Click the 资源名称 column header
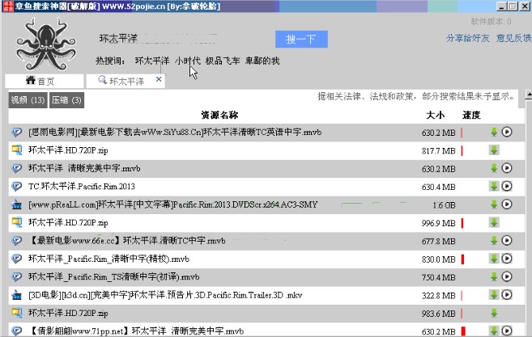This screenshot has width=532, height=337. pos(219,115)
